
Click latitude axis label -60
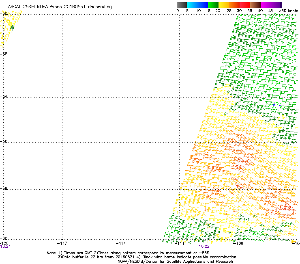pyautogui.click(x=4, y=238)
